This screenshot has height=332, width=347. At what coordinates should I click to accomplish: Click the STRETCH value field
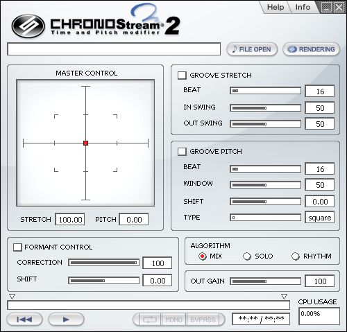[70, 219]
